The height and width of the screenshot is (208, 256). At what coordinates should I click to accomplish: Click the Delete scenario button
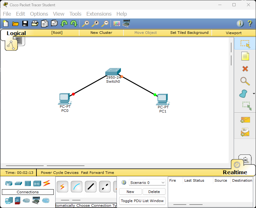[x=154, y=192]
